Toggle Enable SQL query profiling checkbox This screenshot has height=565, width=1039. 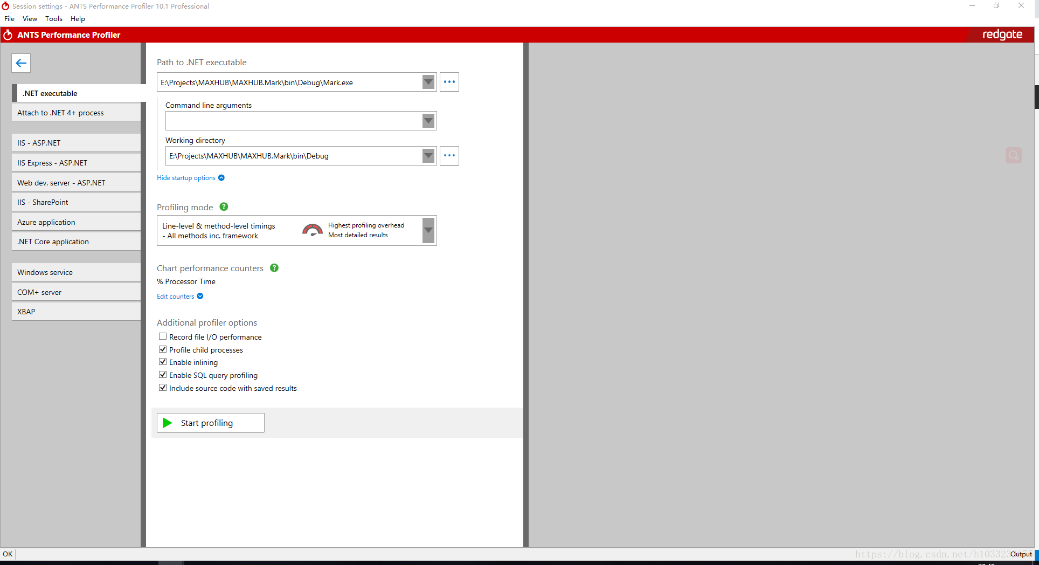point(162,375)
